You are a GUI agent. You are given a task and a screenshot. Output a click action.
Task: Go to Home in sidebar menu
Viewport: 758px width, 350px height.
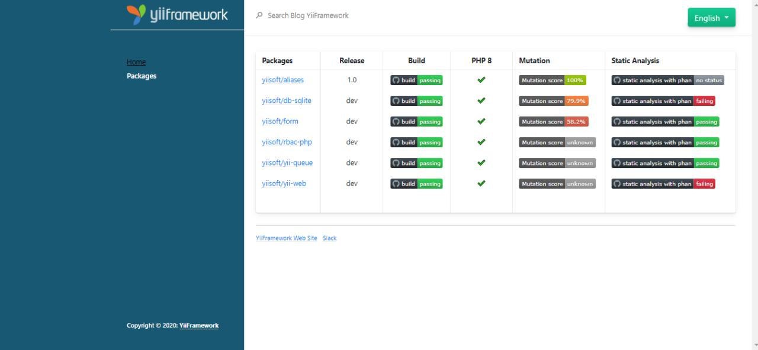tap(136, 62)
